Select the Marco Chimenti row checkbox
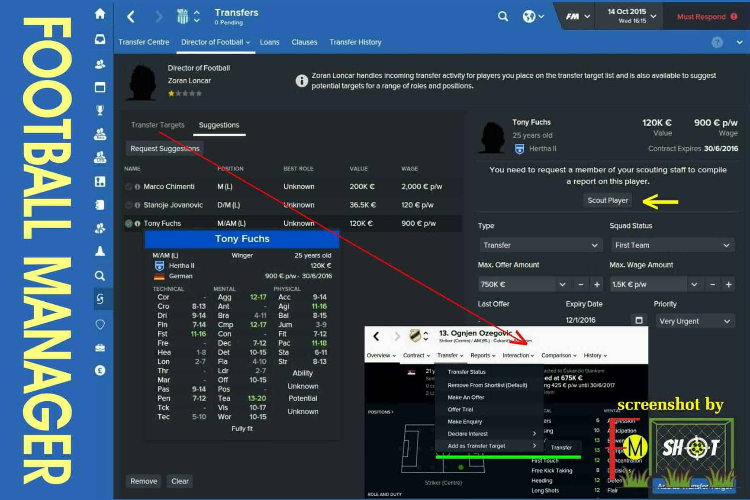This screenshot has width=750, height=500. click(x=129, y=187)
